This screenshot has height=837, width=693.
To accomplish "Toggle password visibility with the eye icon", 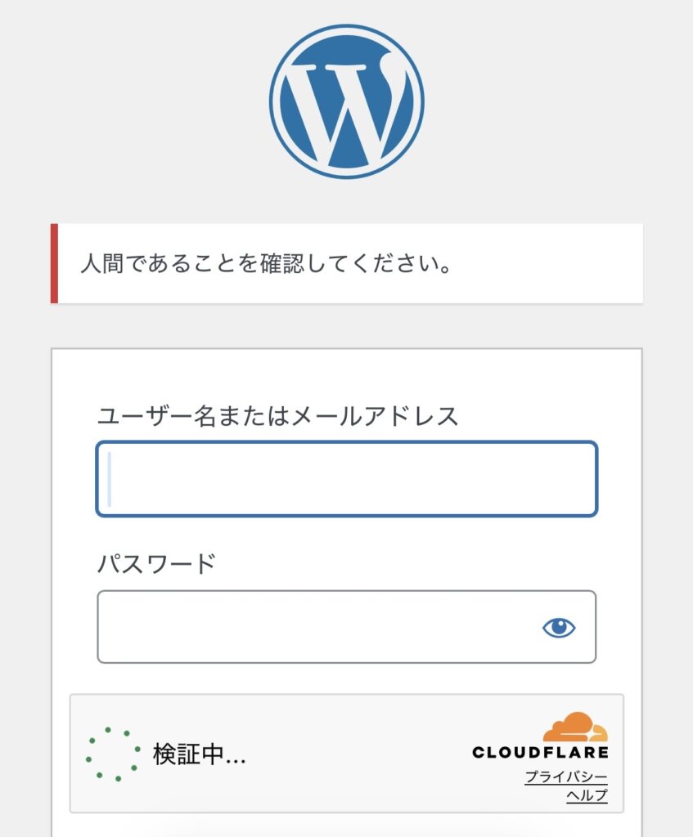I will pyautogui.click(x=559, y=628).
